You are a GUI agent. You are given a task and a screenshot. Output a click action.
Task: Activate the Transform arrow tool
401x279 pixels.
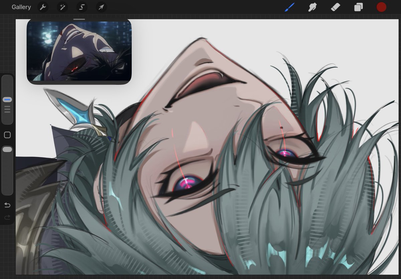(101, 7)
